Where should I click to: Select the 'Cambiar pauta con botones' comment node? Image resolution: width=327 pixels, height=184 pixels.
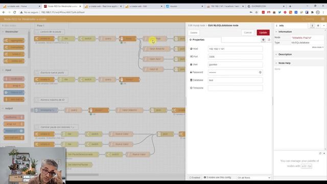click(x=56, y=127)
